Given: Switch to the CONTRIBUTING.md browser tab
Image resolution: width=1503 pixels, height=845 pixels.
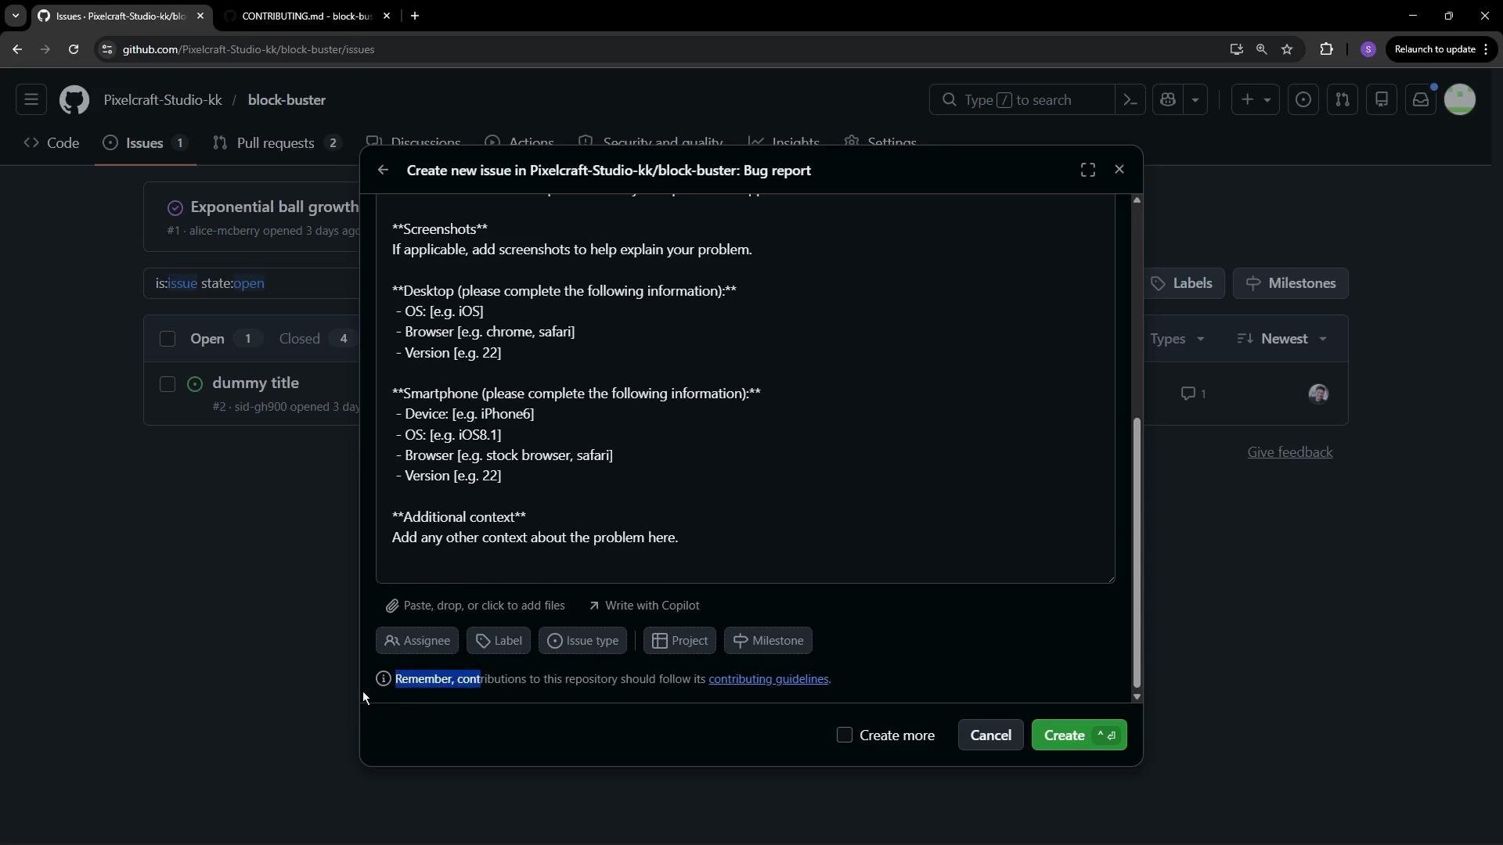Looking at the screenshot, I should tap(305, 16).
